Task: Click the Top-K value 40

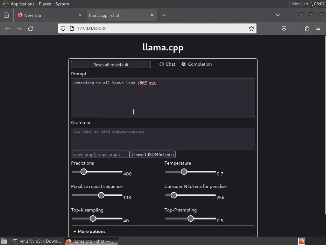Action: click(126, 221)
